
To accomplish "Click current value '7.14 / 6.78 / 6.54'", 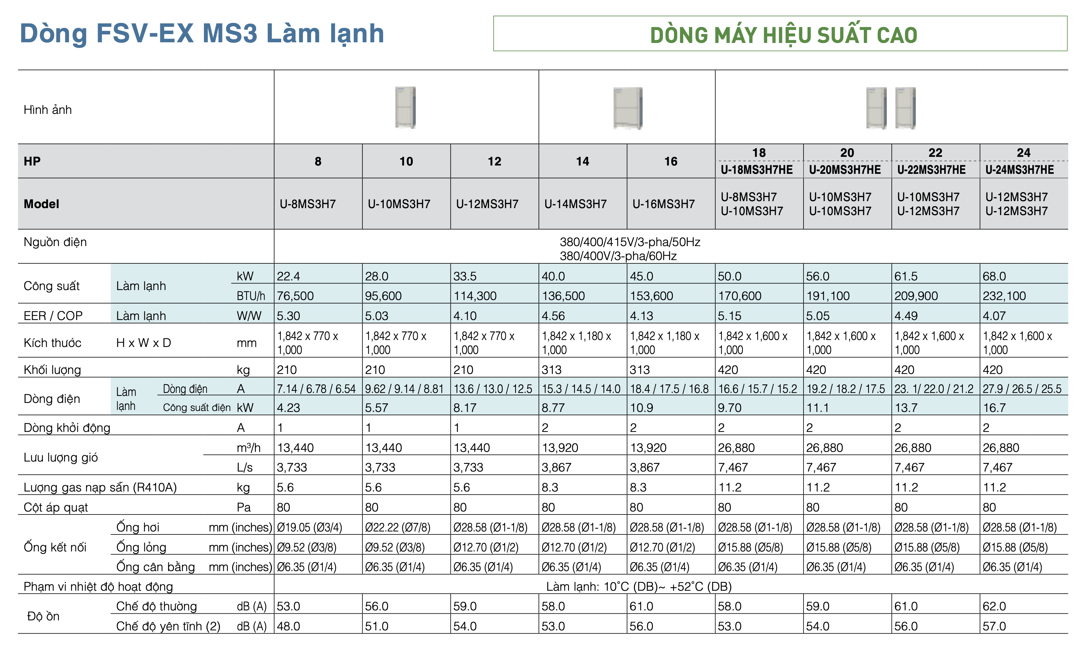I will click(x=316, y=389).
